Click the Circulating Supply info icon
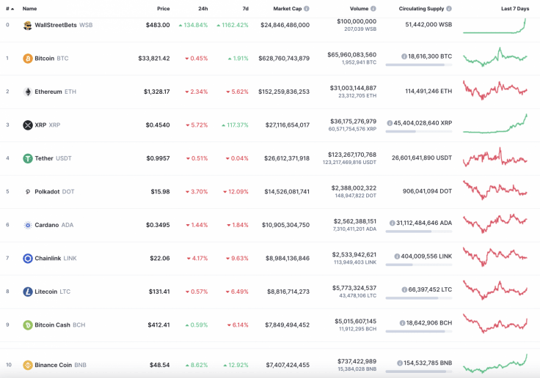The height and width of the screenshot is (378, 540). pyautogui.click(x=448, y=9)
